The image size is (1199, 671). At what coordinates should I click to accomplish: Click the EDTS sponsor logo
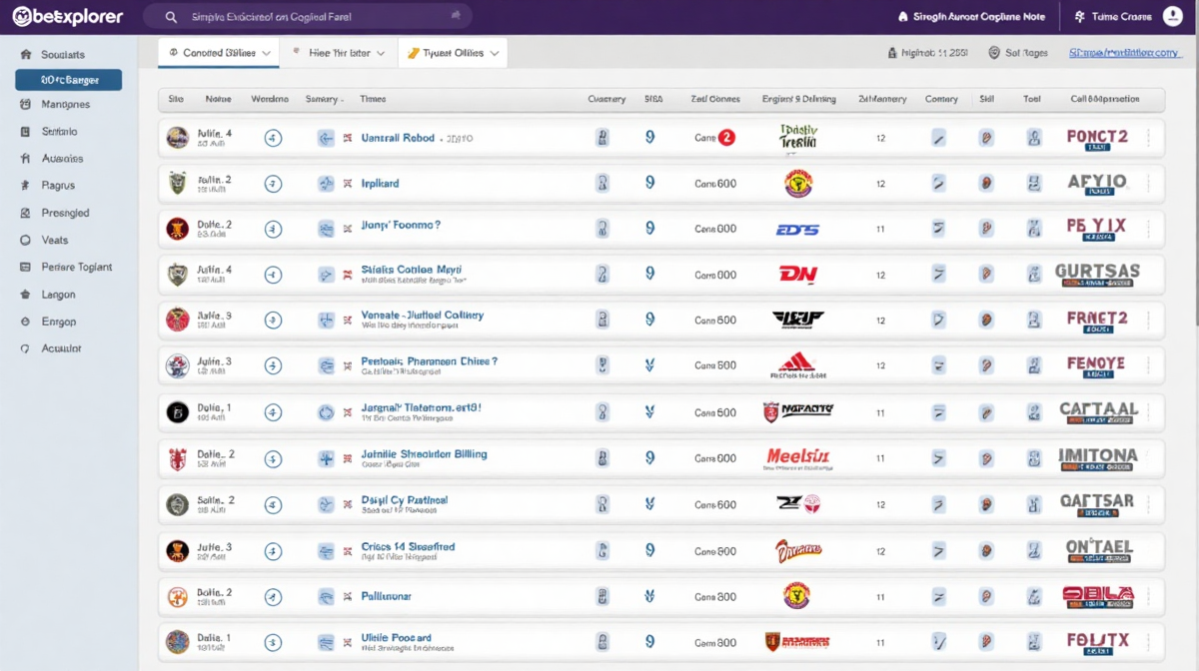(797, 230)
